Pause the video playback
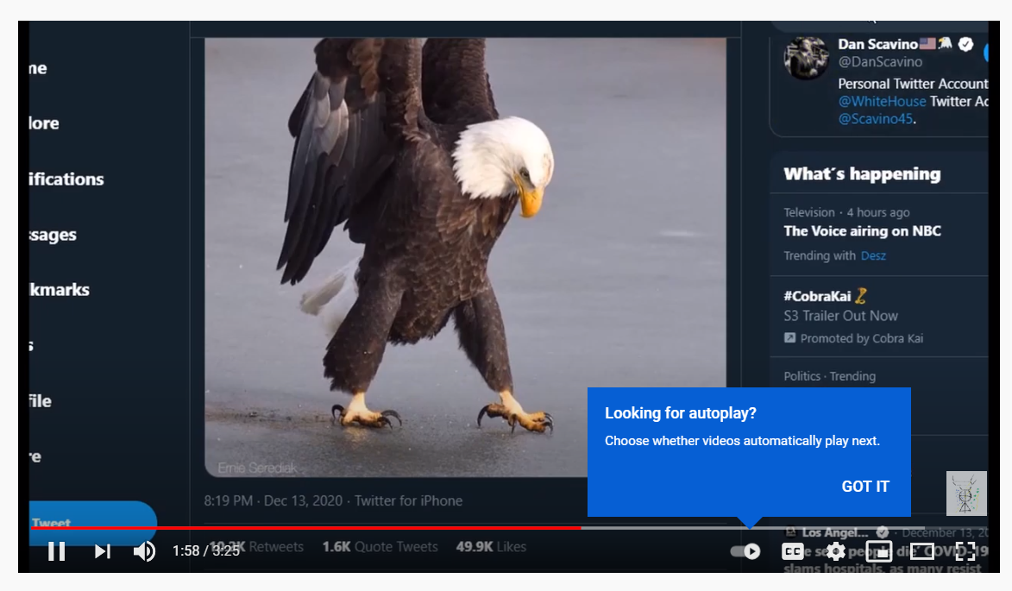Screen dimensions: 1012x591 [57, 551]
